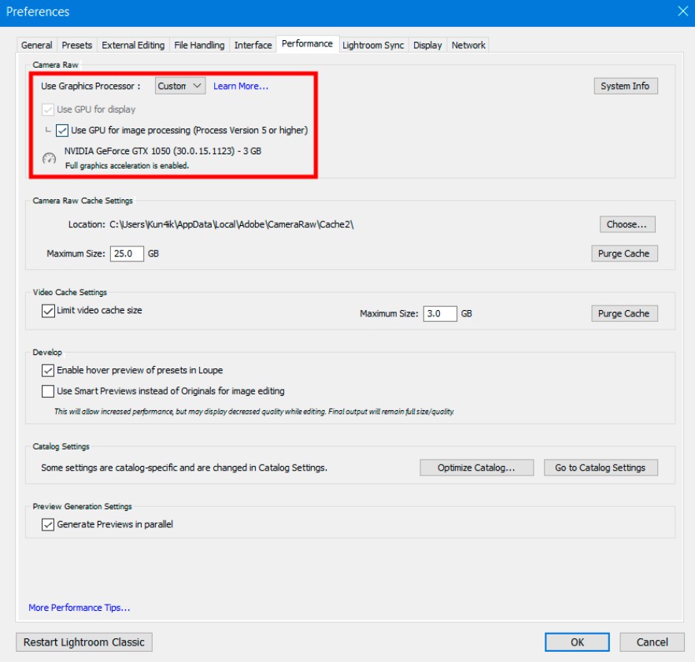Click the Optimize Catalog button
Viewport: 695px width, 662px height.
tap(476, 468)
